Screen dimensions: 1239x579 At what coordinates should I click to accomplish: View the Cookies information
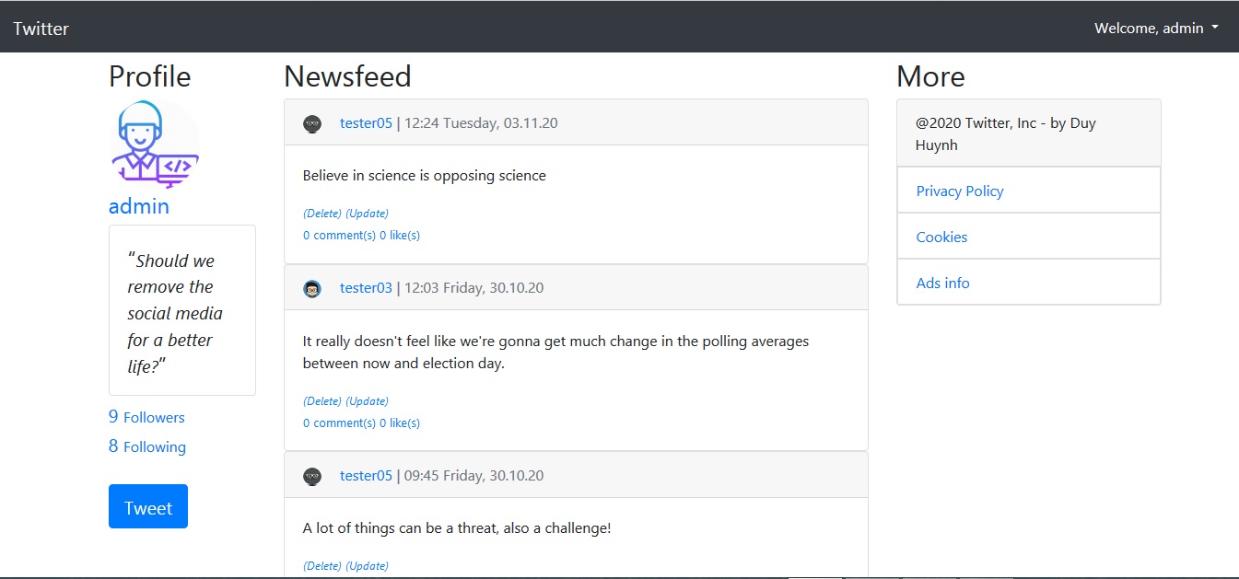click(x=941, y=237)
